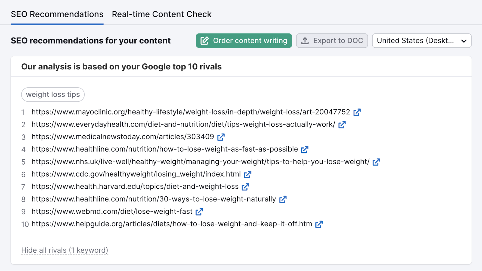Open health.harvard.edu via its external link icon

tap(245, 187)
